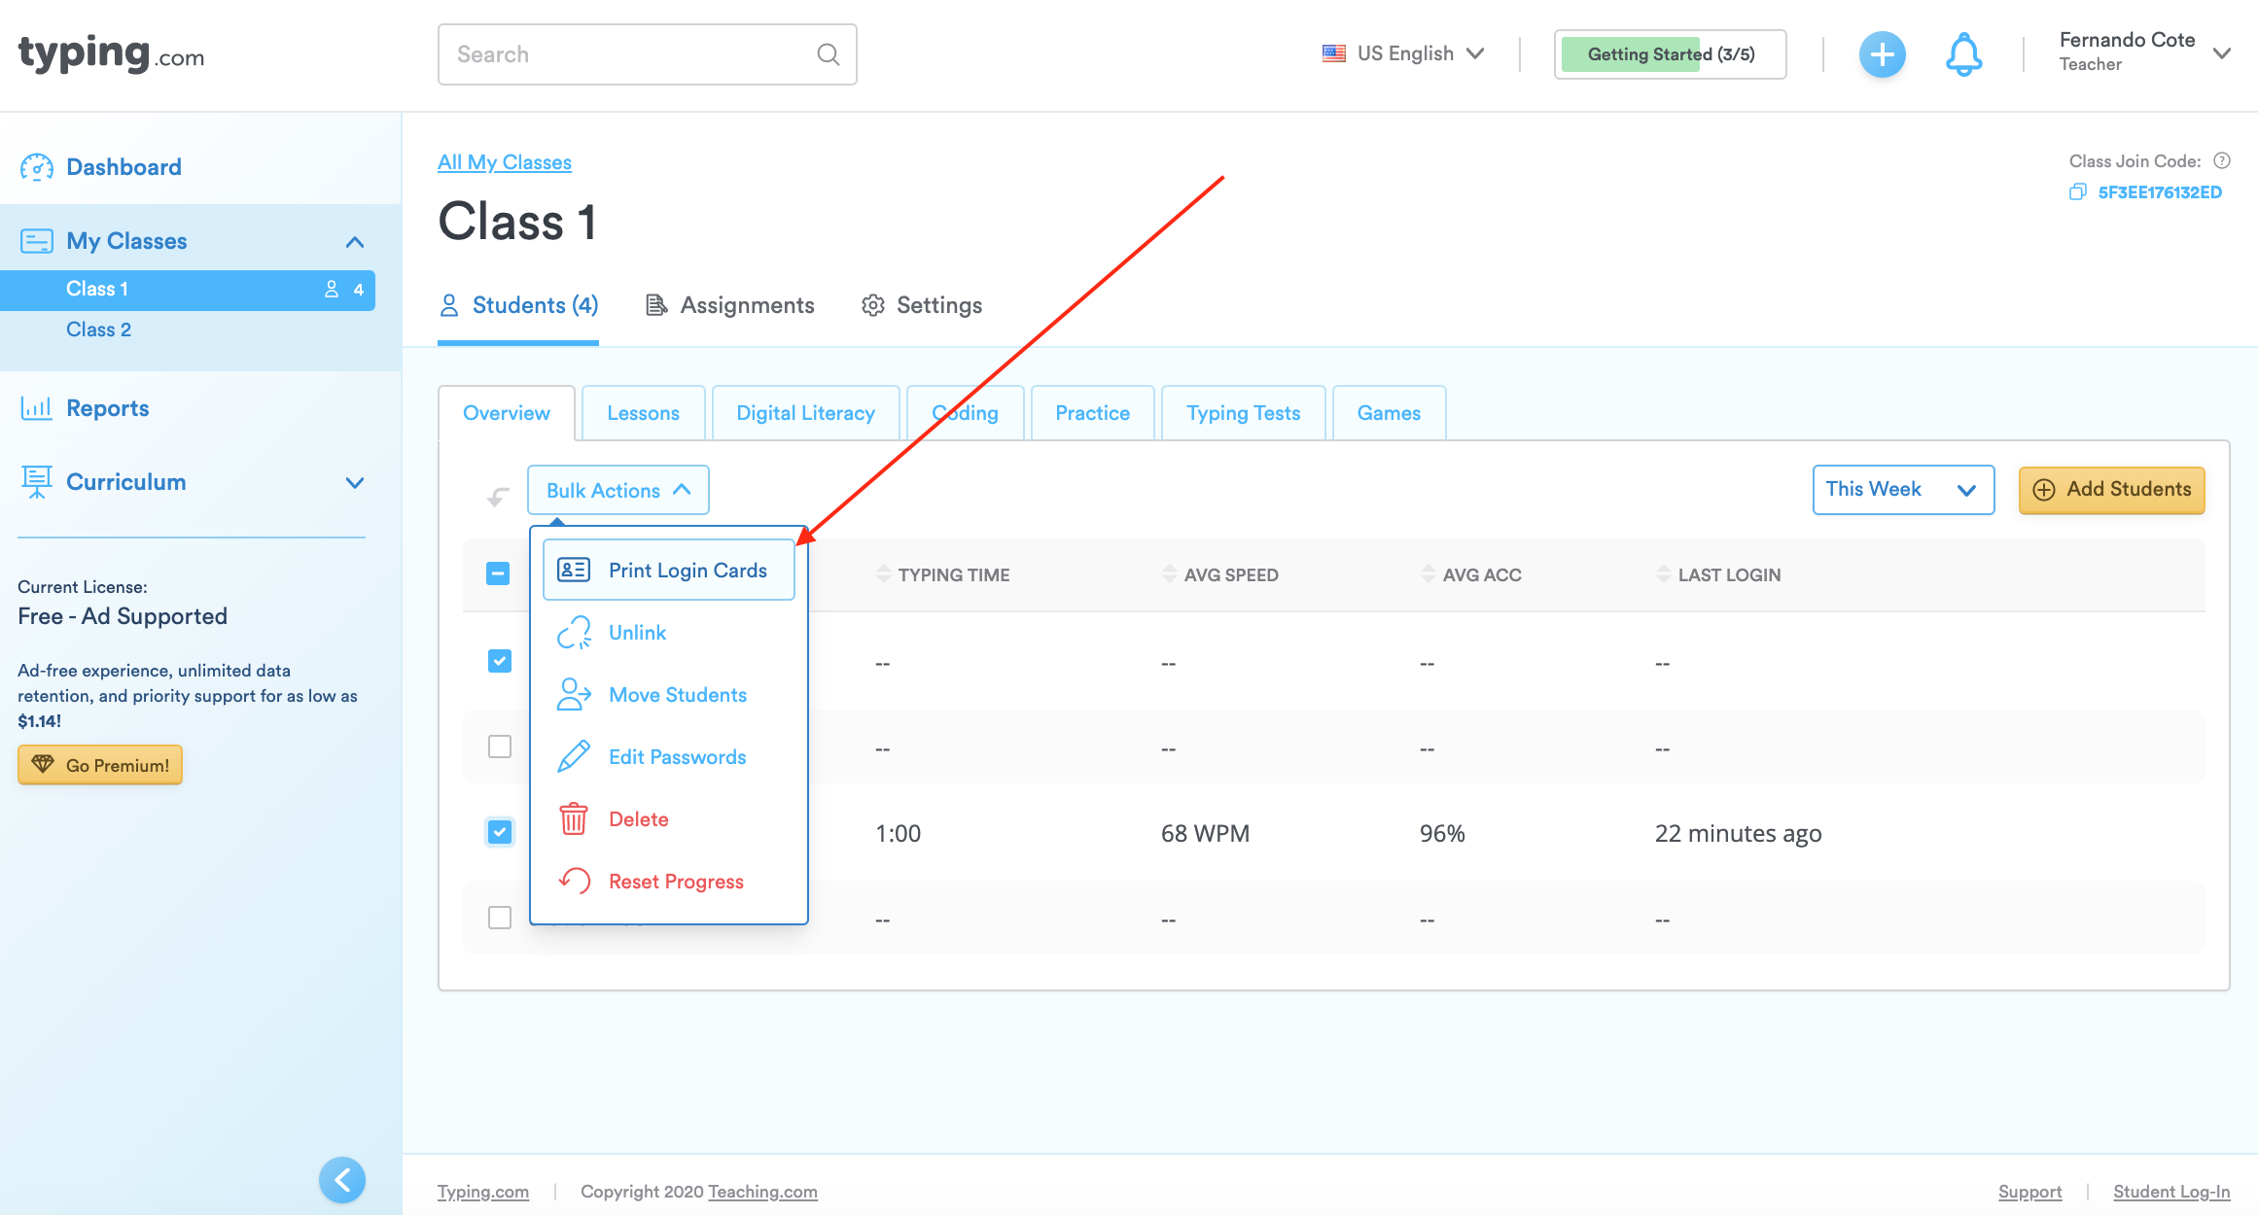Click the undo arrow next to Bulk Actions

[x=498, y=498]
